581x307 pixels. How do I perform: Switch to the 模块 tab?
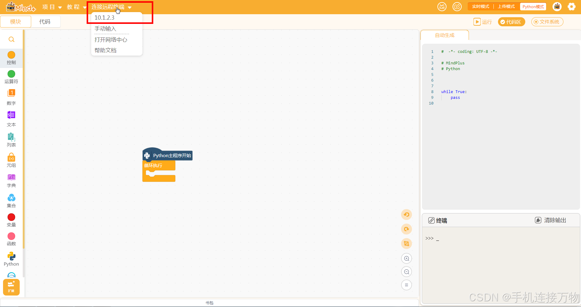point(16,22)
